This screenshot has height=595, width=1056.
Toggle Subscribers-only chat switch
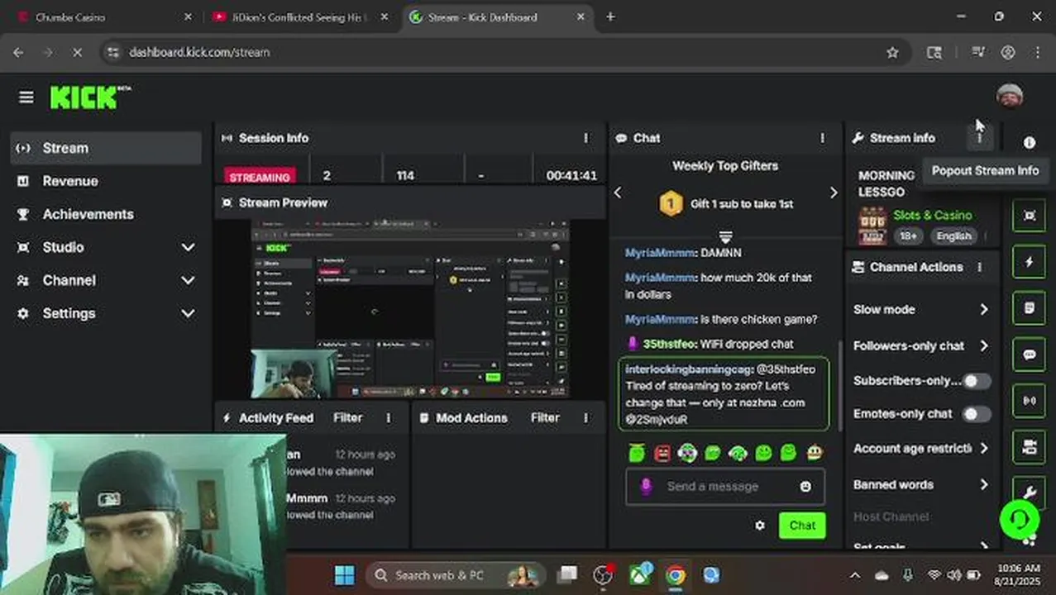point(976,381)
